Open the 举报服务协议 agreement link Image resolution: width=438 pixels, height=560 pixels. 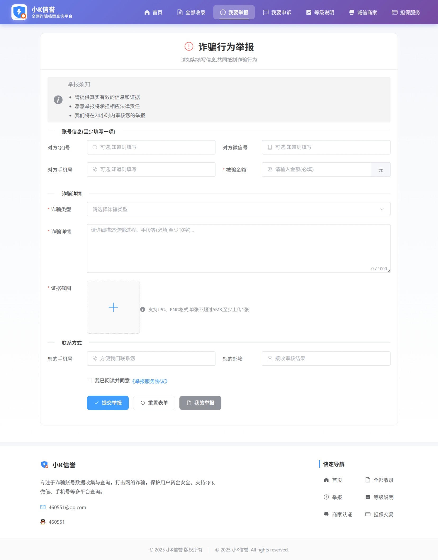click(150, 381)
